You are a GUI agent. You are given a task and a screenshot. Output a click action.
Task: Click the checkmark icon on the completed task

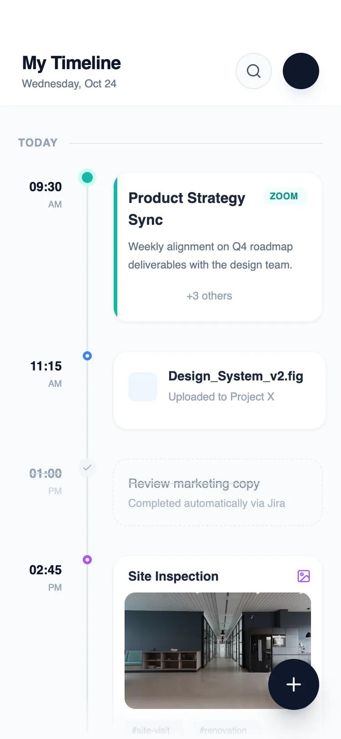[87, 468]
